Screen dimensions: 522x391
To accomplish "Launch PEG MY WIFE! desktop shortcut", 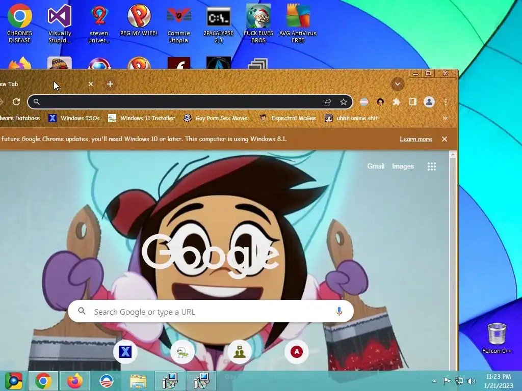I will 139,20.
